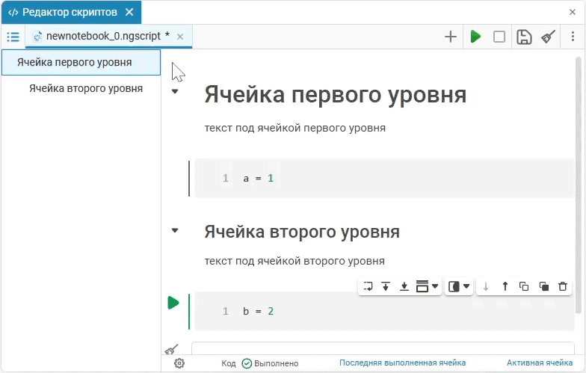Run the whole notebook with green play

coord(475,37)
